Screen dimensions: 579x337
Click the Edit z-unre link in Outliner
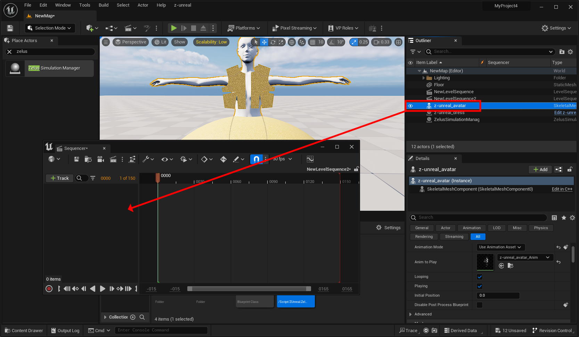click(565, 113)
